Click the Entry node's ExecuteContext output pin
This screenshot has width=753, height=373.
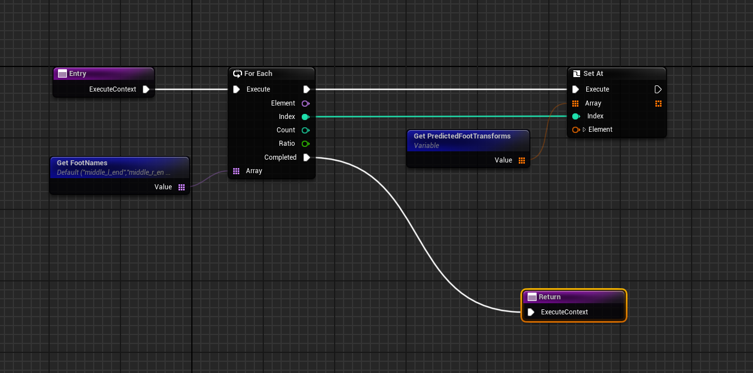tap(146, 89)
